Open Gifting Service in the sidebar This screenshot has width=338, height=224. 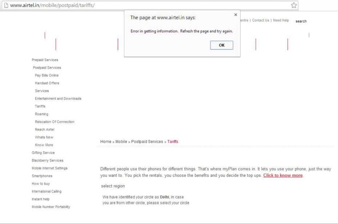pos(43,153)
